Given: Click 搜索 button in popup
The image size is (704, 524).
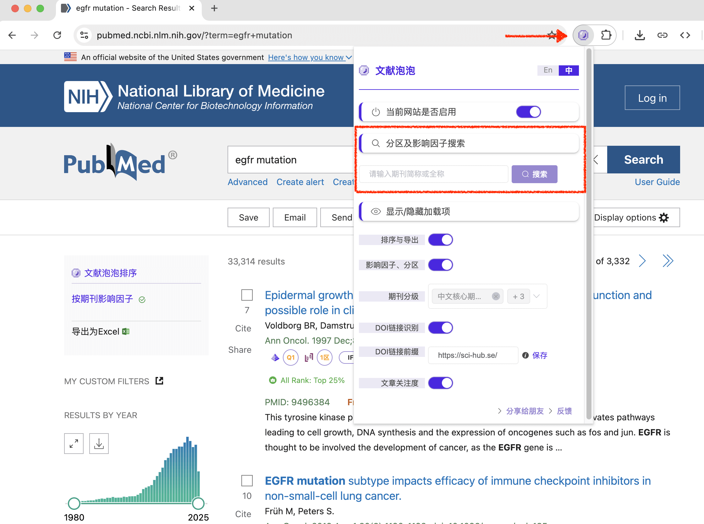Looking at the screenshot, I should (534, 174).
